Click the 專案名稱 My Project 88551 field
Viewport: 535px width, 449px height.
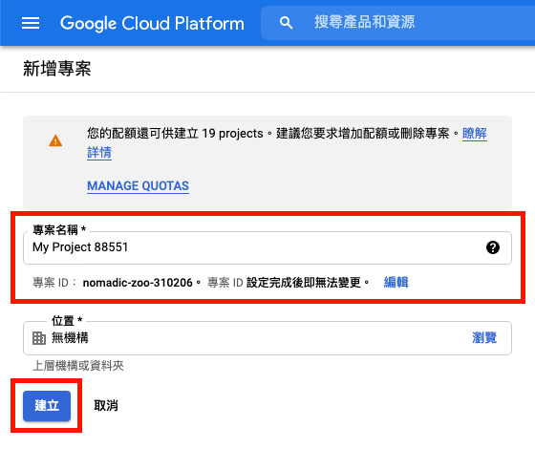click(267, 247)
